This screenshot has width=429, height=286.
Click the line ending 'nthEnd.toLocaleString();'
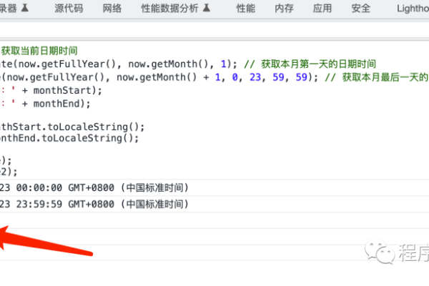tap(69, 138)
